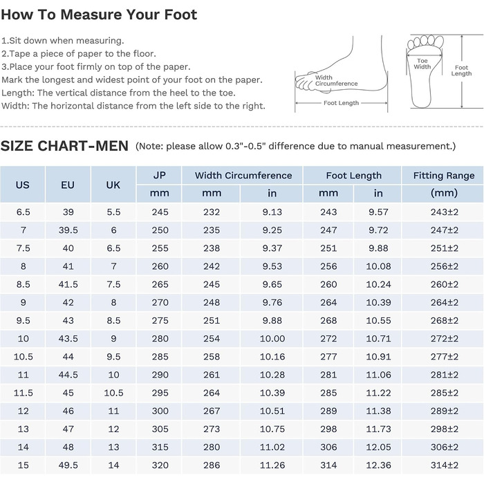
Task: Click the manual measurement note text
Action: [x=295, y=146]
